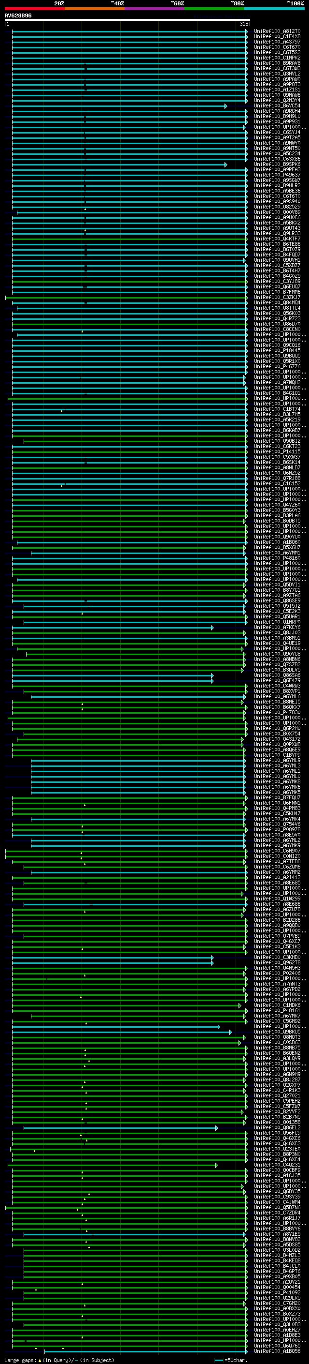Select the UniRef100_Q00V89 label

point(277,212)
